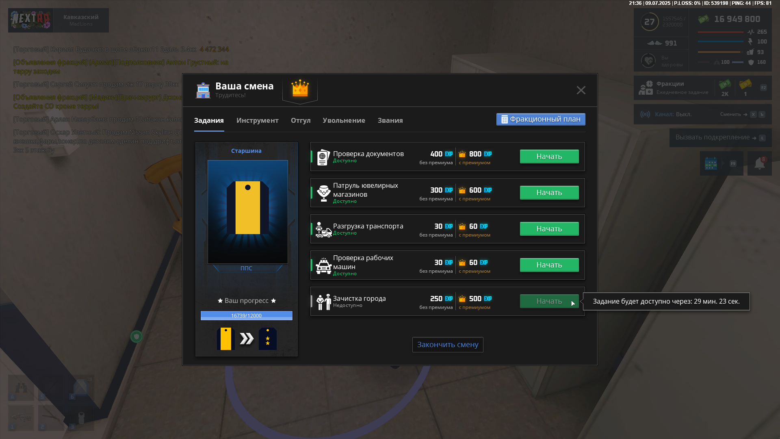
Task: Click the Старшина rank insignia card
Action: point(248,212)
